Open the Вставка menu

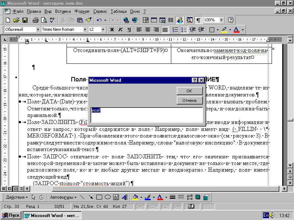[63, 11]
